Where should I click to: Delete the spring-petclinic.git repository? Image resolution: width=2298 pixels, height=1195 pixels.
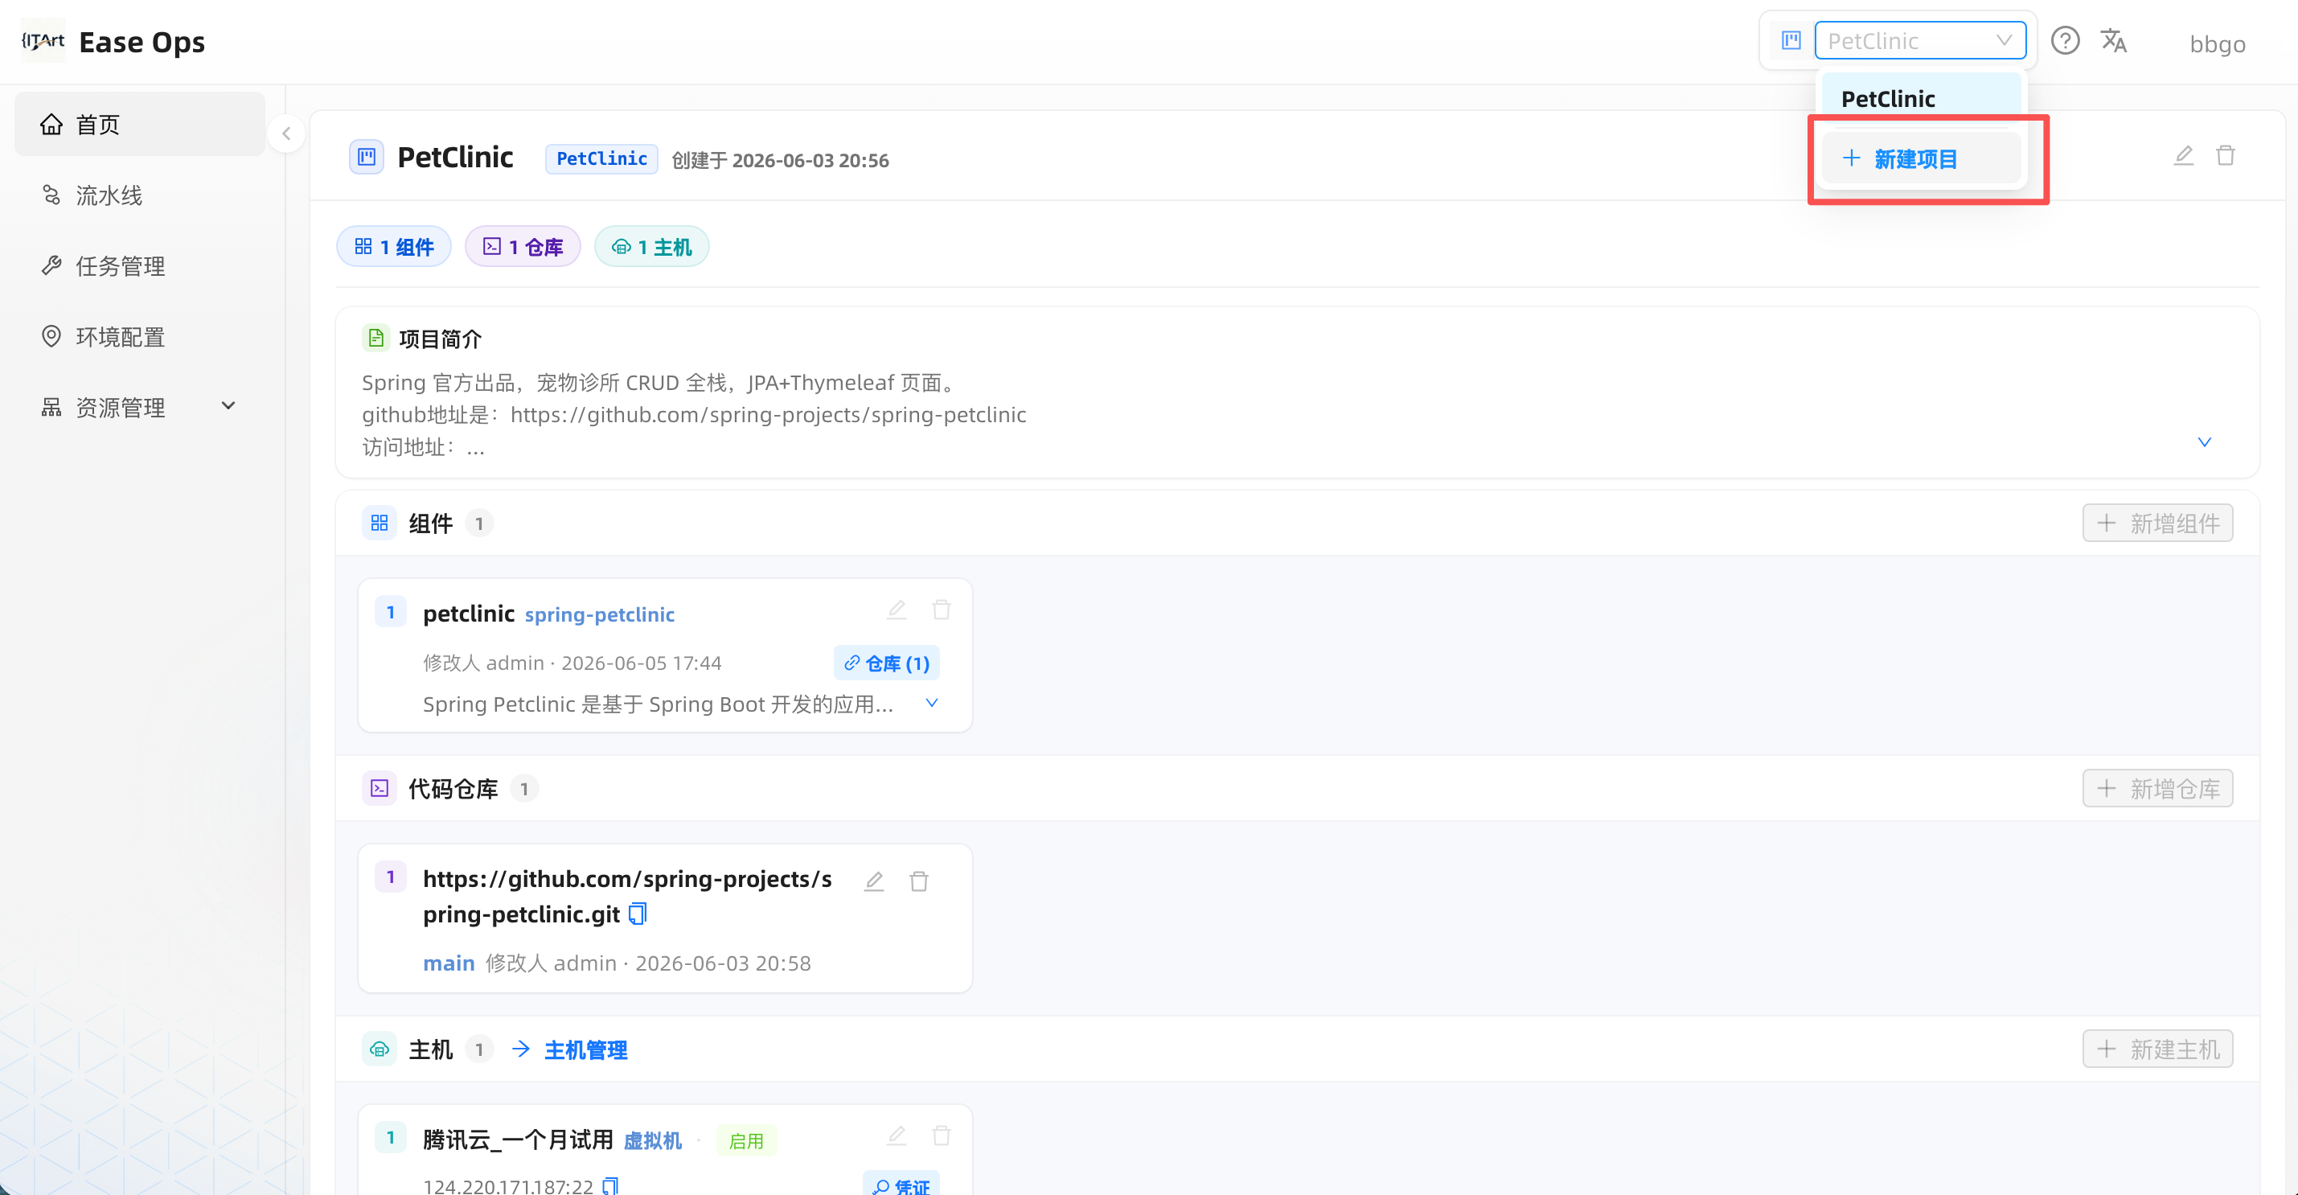(x=919, y=881)
